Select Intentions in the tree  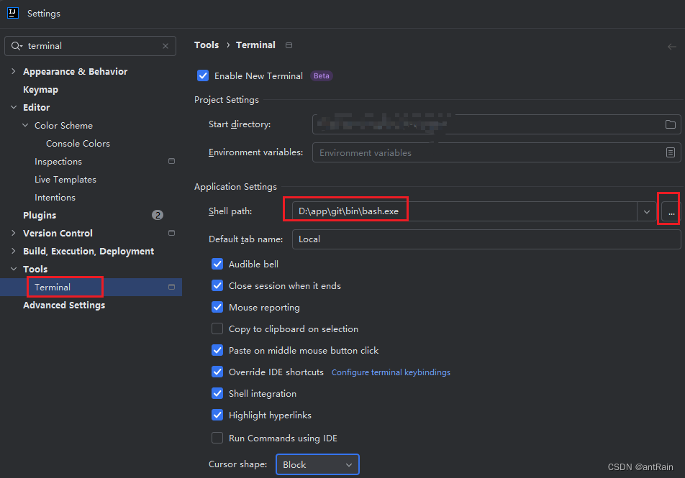click(x=55, y=198)
